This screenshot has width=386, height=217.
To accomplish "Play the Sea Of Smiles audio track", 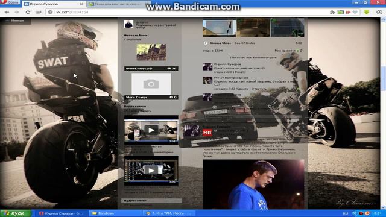I will coord(206,43).
